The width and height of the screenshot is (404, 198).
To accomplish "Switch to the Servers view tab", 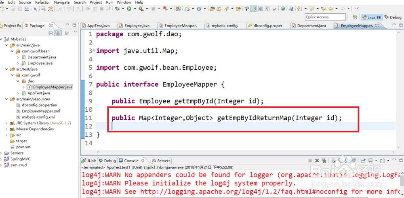I will (x=161, y=161).
